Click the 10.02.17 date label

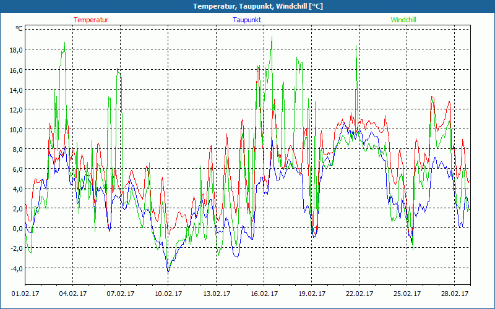(x=168, y=294)
